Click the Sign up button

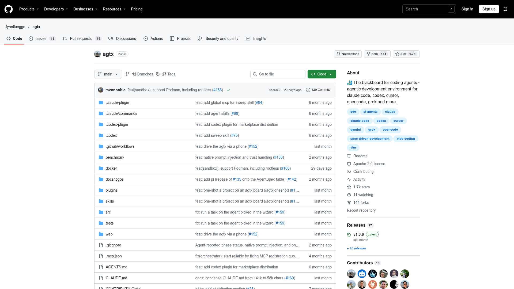point(489,9)
